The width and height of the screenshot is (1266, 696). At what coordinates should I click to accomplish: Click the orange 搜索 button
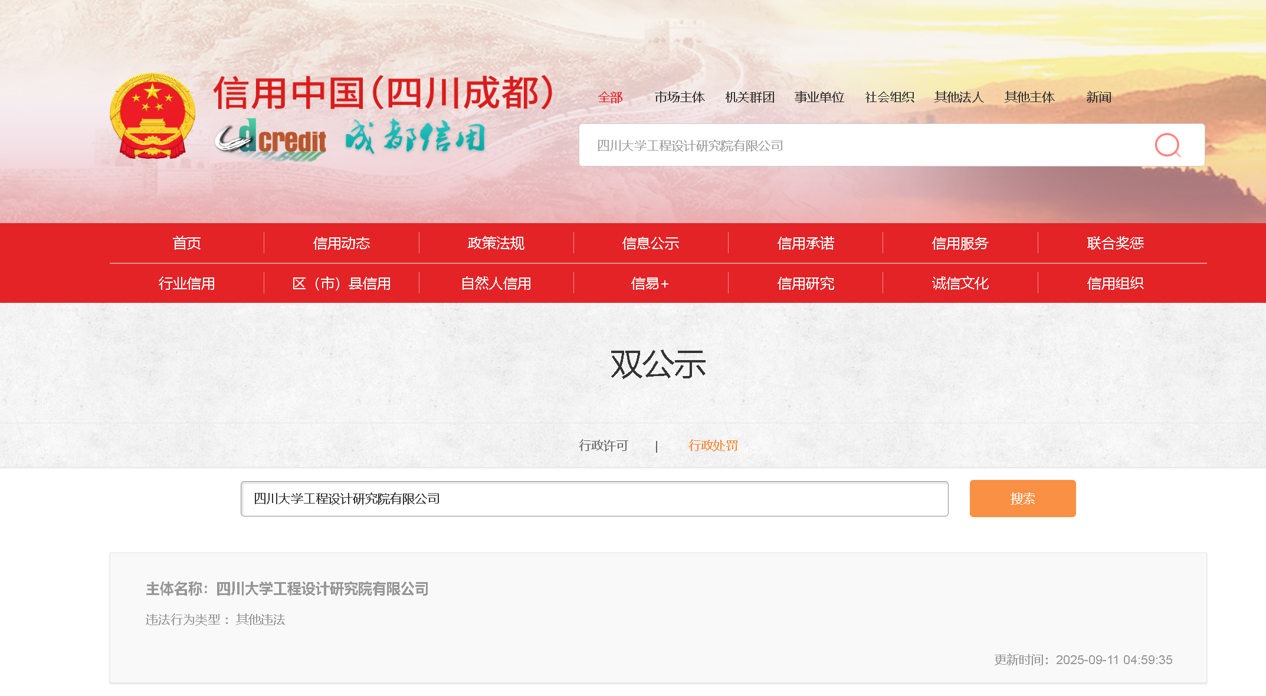pyautogui.click(x=1023, y=499)
